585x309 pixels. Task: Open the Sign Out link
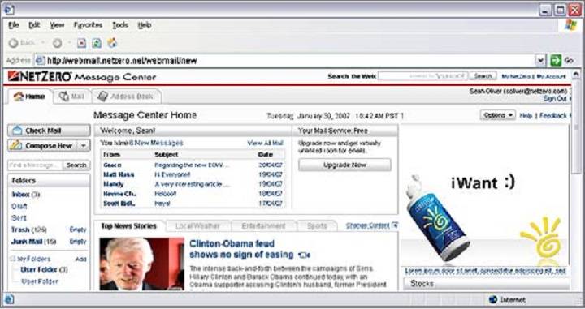[x=555, y=99]
